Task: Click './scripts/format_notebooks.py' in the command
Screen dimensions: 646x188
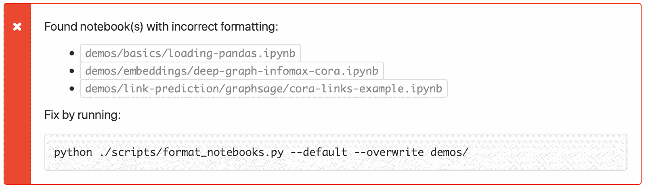Action: (191, 152)
